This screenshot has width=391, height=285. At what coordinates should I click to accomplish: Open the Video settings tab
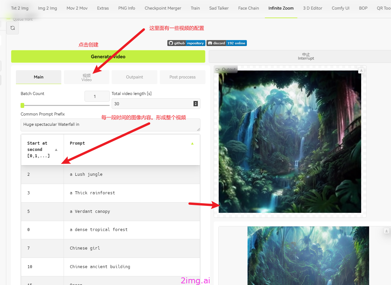(x=86, y=77)
